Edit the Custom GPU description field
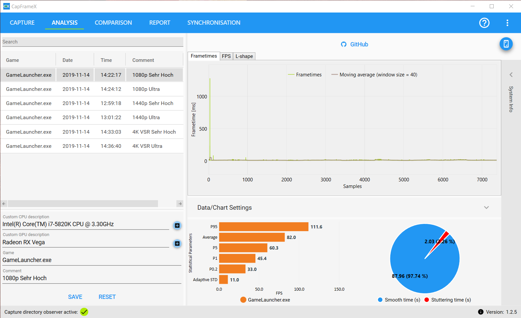The height and width of the screenshot is (318, 521). click(86, 242)
